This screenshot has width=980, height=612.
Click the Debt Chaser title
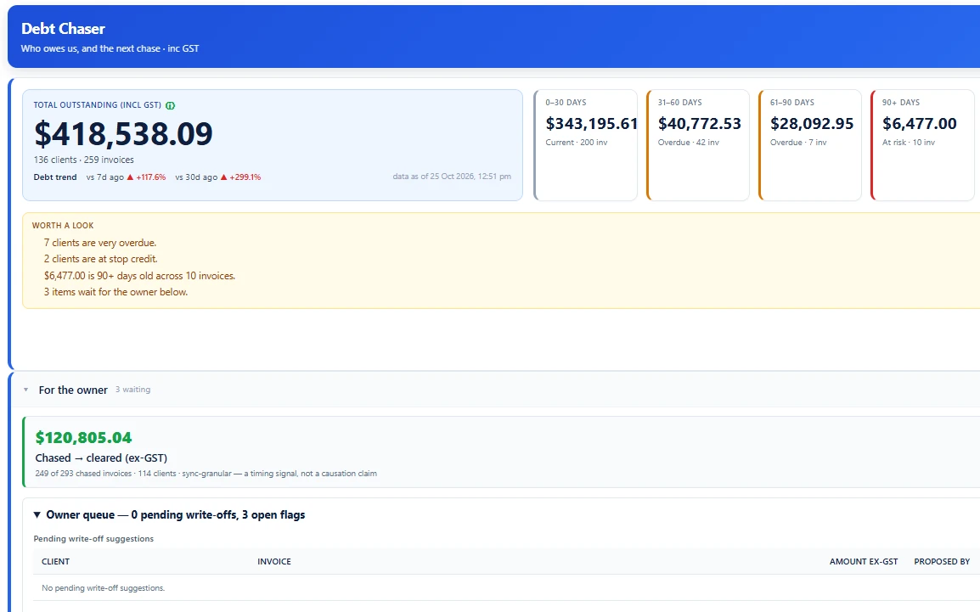click(63, 29)
